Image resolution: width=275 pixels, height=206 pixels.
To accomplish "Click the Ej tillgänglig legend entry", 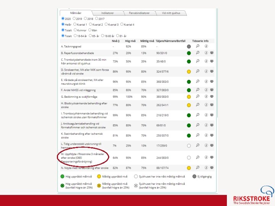I will click(202, 177).
